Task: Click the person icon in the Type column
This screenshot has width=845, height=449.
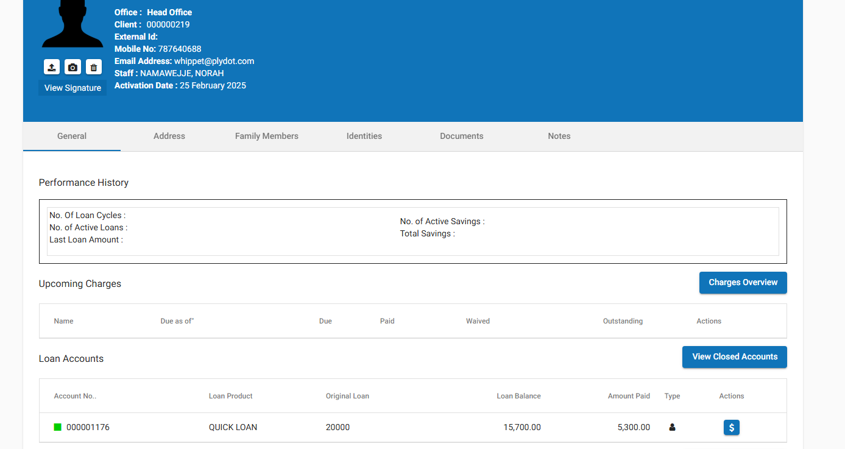Action: pos(671,427)
